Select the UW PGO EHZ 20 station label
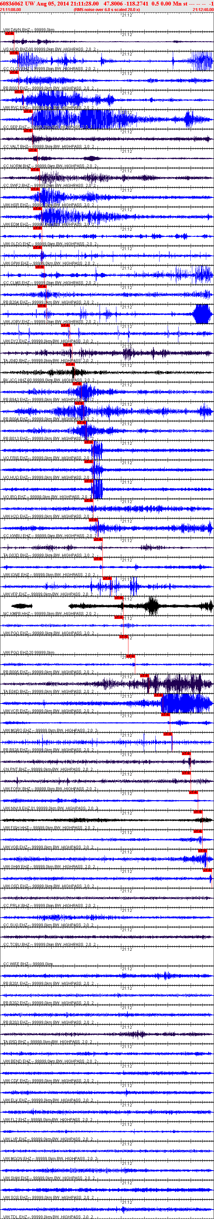The image size is (214, 1219). 29,653
